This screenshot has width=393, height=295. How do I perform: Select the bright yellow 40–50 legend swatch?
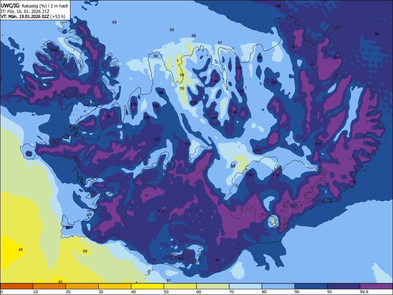(147, 286)
